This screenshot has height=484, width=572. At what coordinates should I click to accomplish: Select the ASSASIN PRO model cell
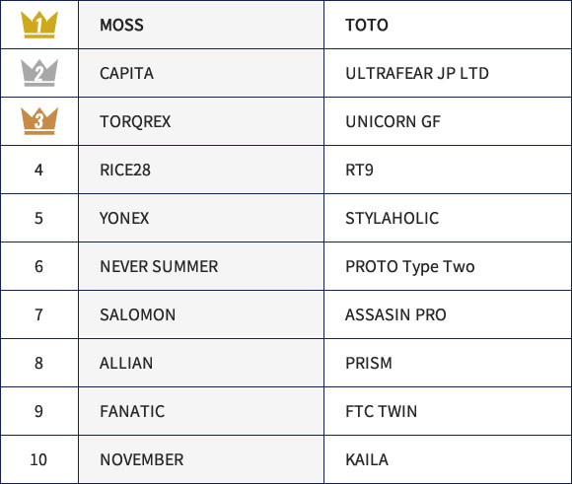click(448, 314)
